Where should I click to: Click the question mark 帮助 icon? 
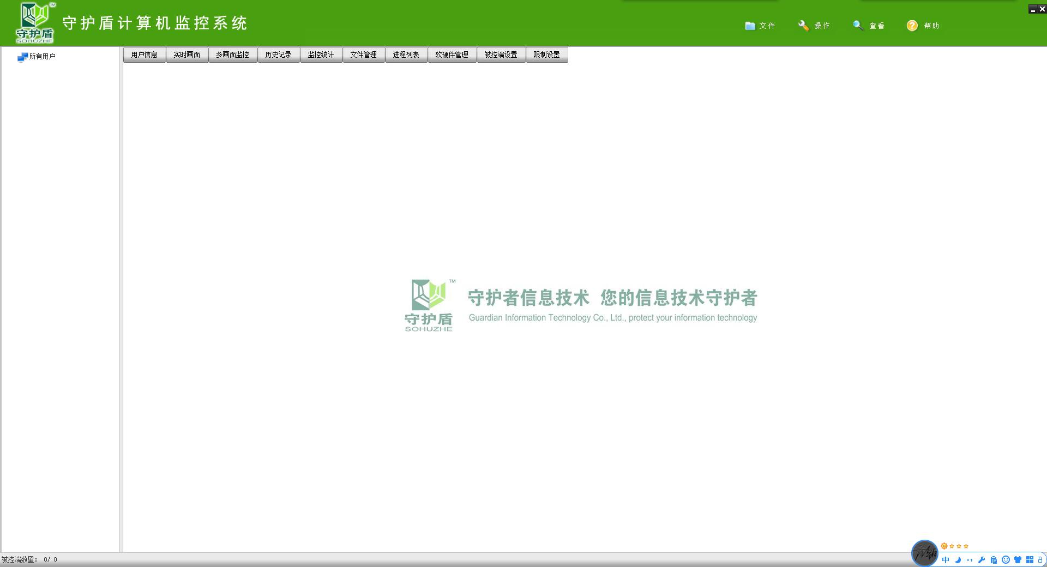coord(912,26)
